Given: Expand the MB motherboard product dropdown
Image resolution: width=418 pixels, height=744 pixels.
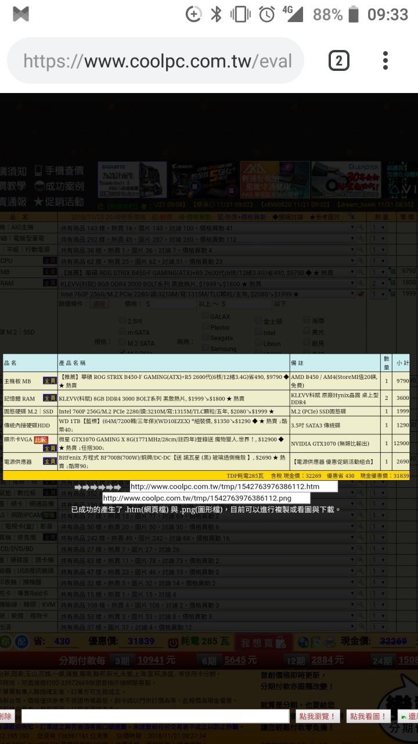Looking at the screenshot, I should tap(207, 272).
